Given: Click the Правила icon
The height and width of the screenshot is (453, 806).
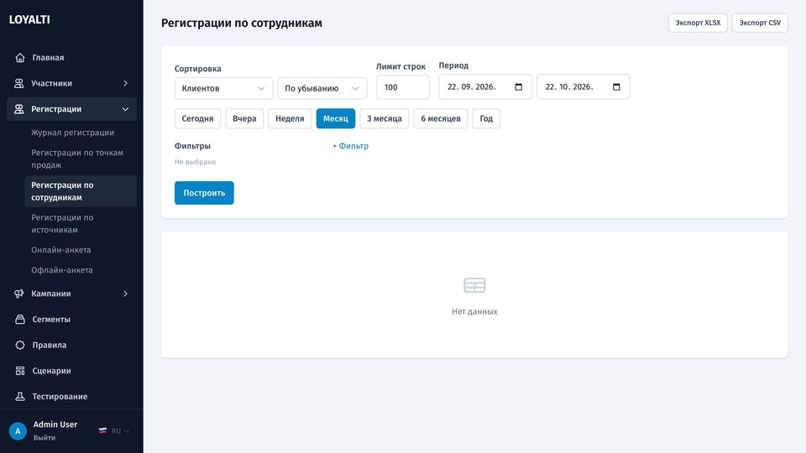Looking at the screenshot, I should tap(20, 345).
